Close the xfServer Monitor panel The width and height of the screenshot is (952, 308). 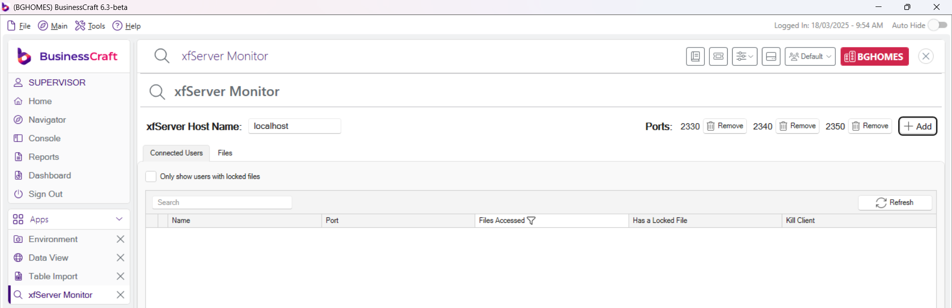tap(926, 56)
